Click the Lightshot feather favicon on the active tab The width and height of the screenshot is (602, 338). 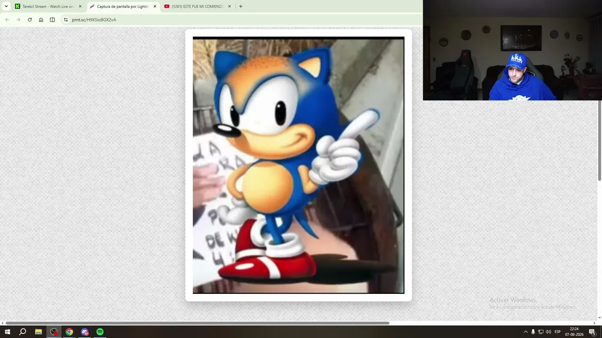[92, 7]
